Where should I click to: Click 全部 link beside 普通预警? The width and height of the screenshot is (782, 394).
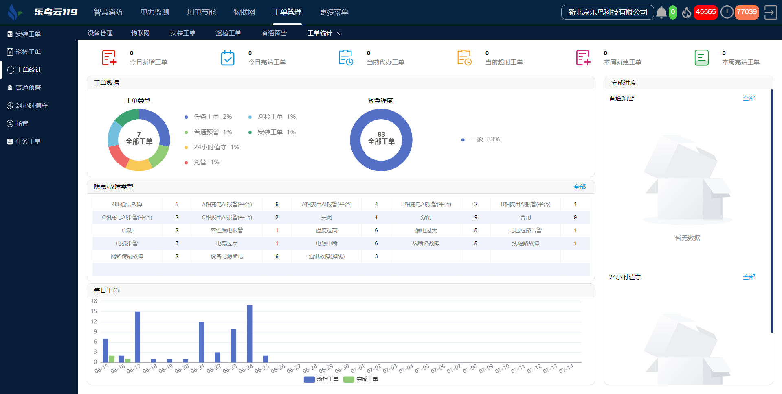(749, 98)
